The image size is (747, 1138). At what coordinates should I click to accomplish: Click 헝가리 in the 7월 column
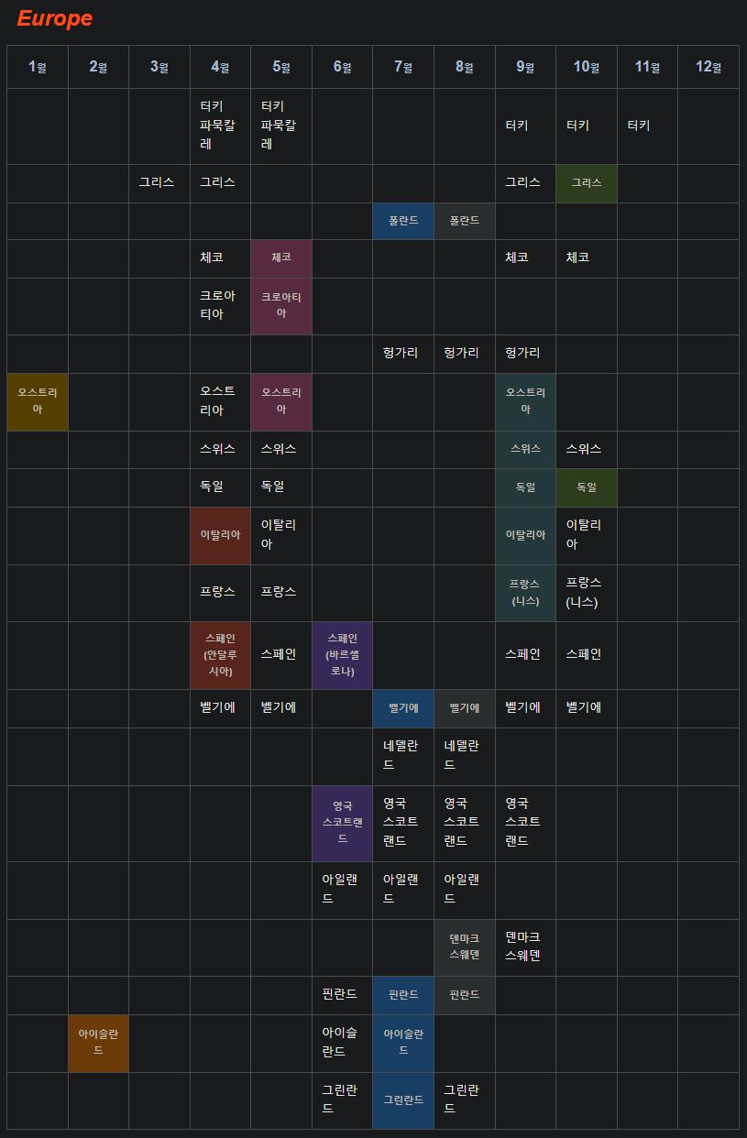click(x=401, y=353)
